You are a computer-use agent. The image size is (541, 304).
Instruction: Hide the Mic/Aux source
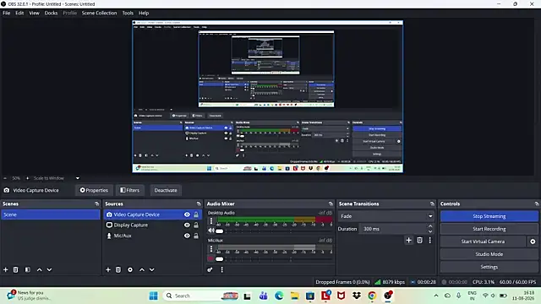187,236
